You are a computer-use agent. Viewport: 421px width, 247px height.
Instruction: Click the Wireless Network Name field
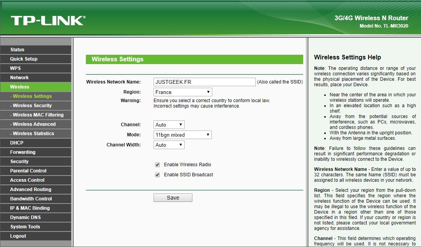[x=204, y=82]
